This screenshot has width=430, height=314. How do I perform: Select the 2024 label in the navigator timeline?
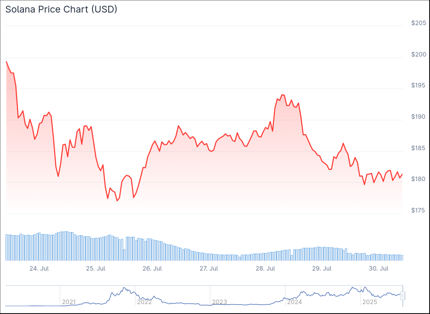pos(294,302)
